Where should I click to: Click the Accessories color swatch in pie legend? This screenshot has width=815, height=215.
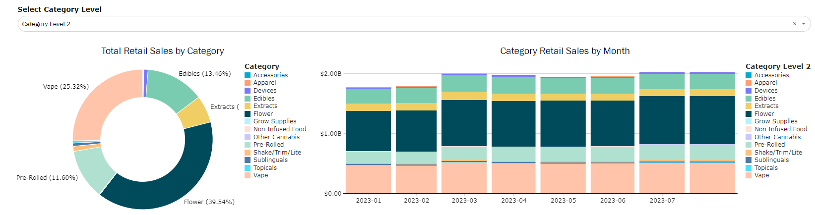pos(248,75)
